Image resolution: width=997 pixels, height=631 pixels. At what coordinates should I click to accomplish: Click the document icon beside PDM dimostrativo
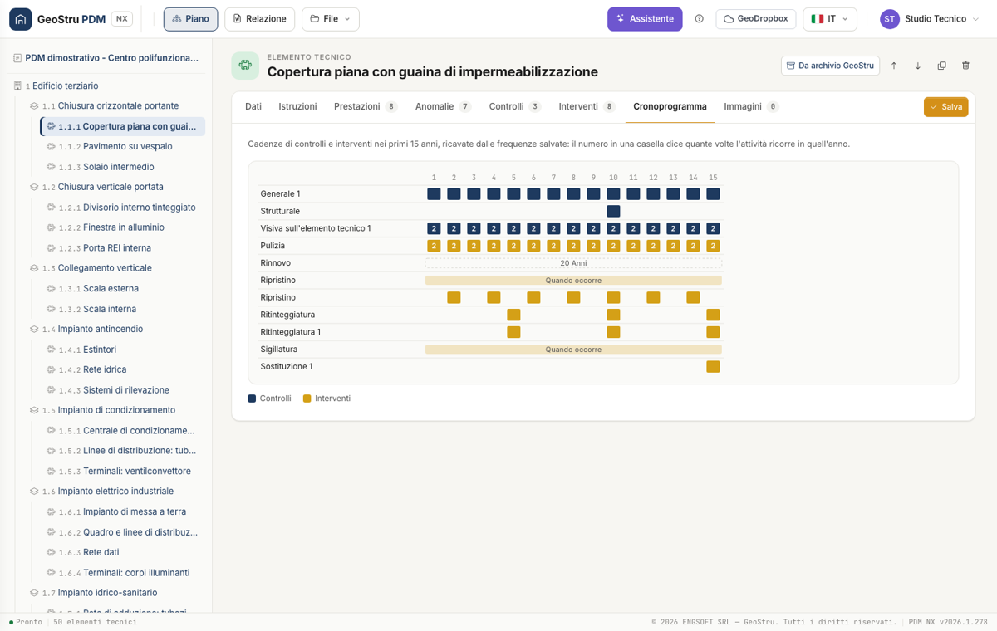[x=17, y=58]
